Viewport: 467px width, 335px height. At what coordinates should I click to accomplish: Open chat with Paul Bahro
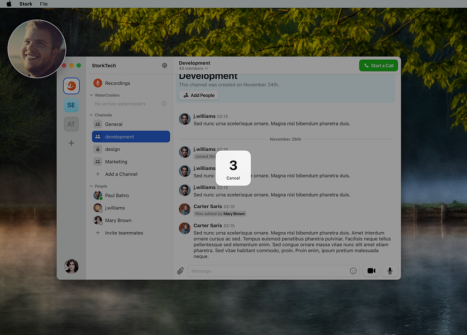(131, 195)
